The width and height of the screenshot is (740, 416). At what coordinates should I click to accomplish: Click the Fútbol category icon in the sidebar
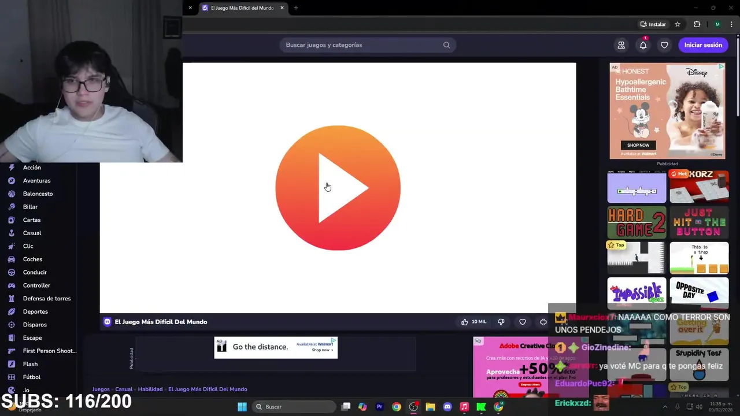coord(11,377)
